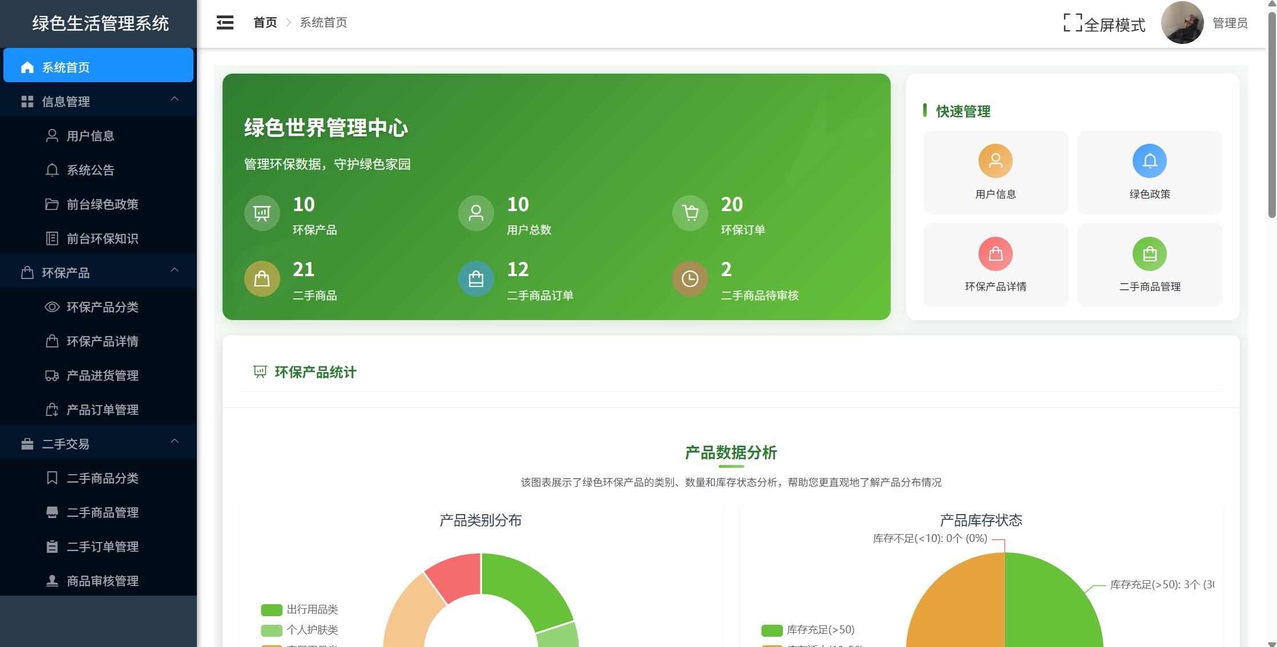The height and width of the screenshot is (647, 1277).
Task: Click the 首页 breadcrumb link
Action: tap(265, 23)
